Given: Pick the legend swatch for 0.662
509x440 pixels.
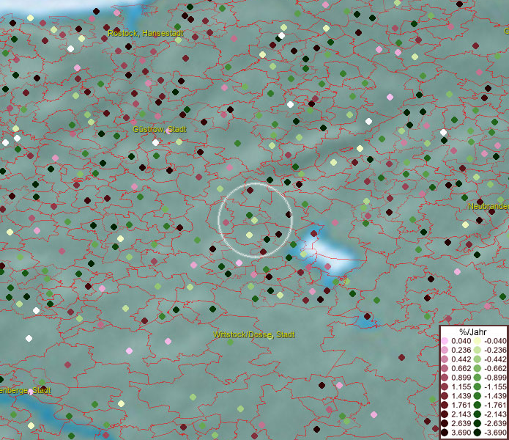Looking at the screenshot, I should [x=445, y=369].
